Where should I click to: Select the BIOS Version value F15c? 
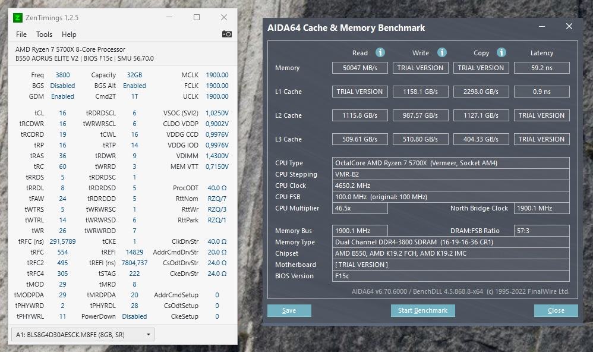pos(451,276)
